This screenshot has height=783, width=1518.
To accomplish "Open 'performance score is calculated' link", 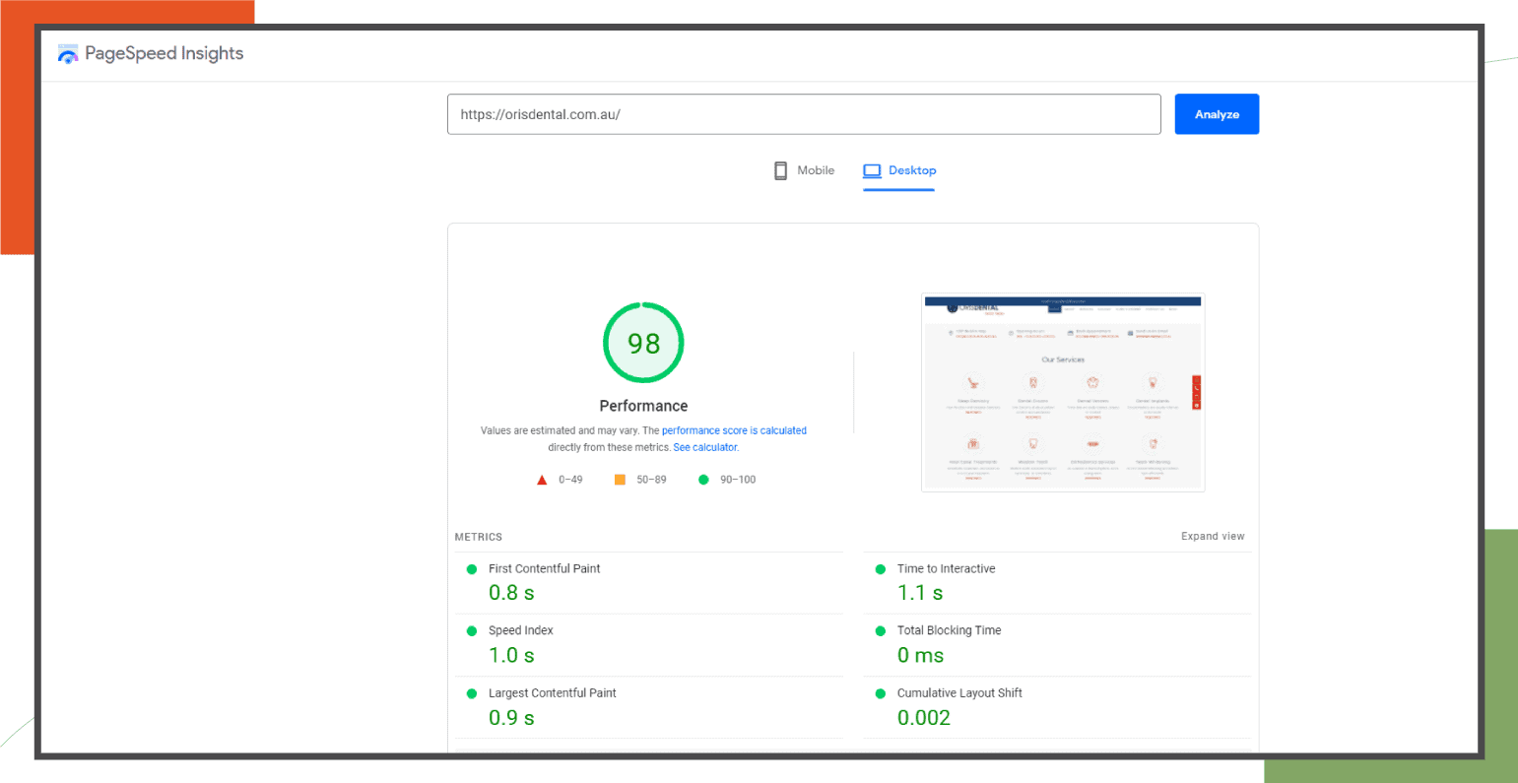I will point(734,430).
